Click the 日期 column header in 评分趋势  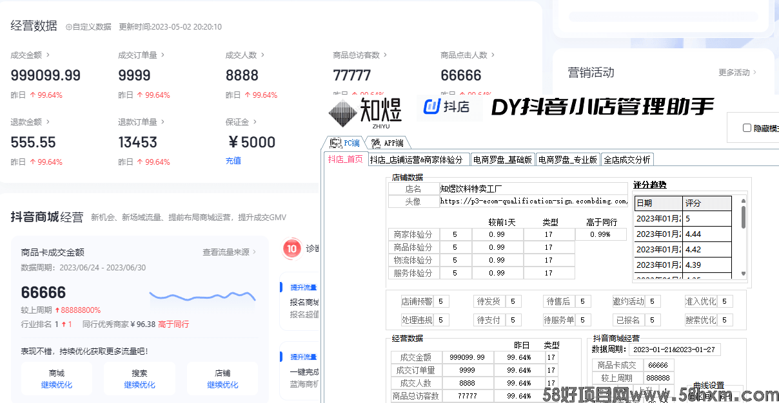point(658,203)
